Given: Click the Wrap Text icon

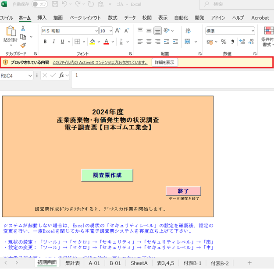Looking at the screenshot, I should pyautogui.click(x=188, y=31).
